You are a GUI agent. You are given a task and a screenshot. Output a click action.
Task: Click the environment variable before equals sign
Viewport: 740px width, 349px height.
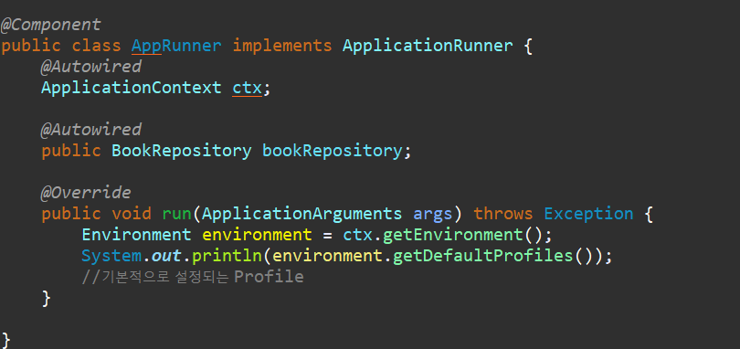pyautogui.click(x=257, y=234)
